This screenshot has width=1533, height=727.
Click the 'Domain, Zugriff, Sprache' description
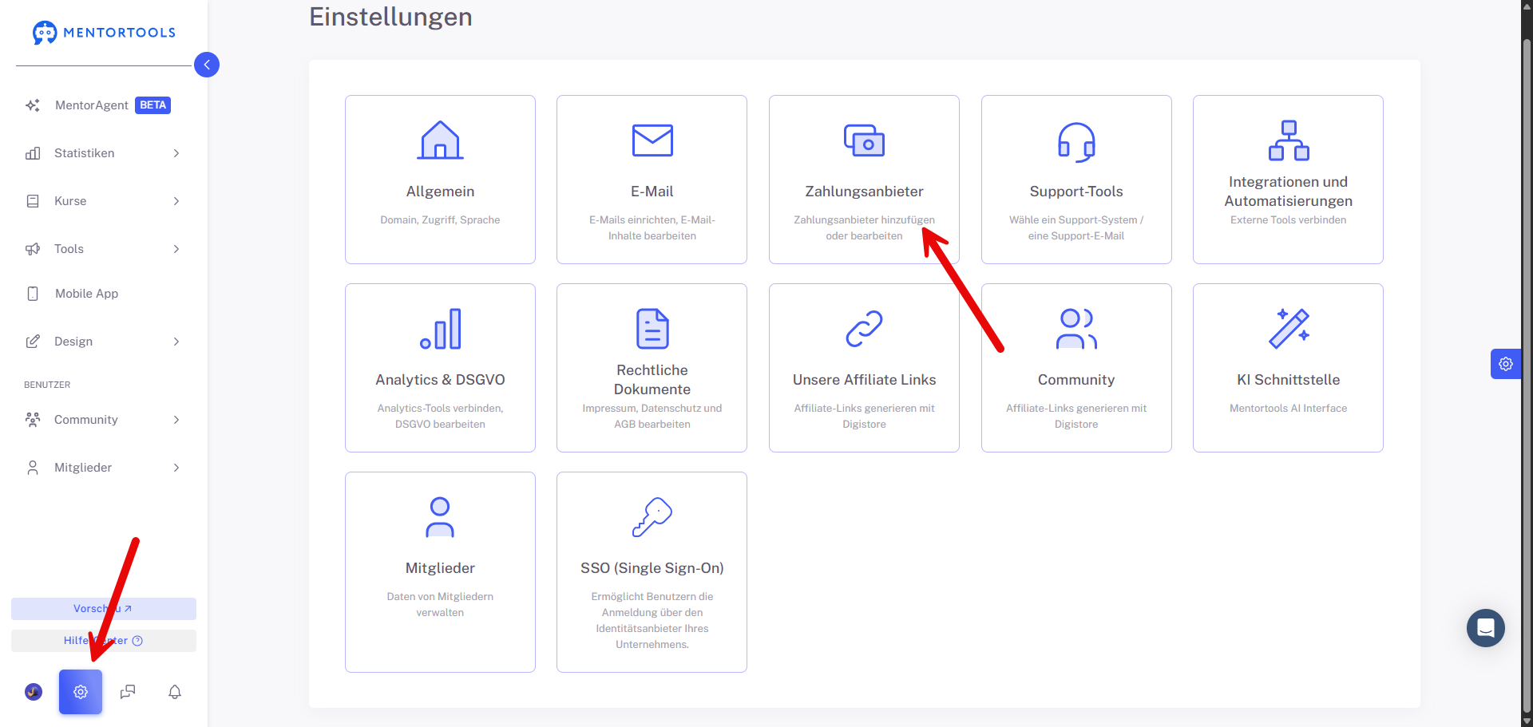(440, 220)
